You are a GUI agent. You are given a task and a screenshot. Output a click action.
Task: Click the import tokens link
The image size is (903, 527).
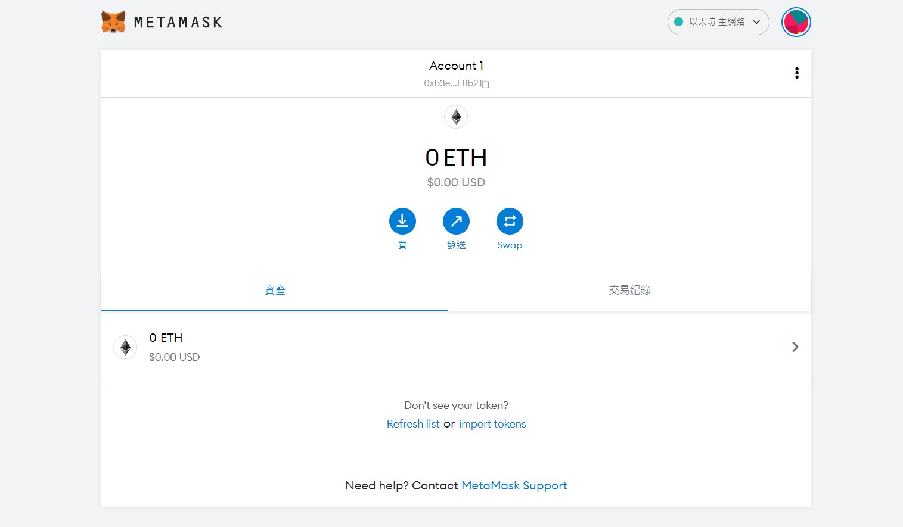tap(492, 424)
